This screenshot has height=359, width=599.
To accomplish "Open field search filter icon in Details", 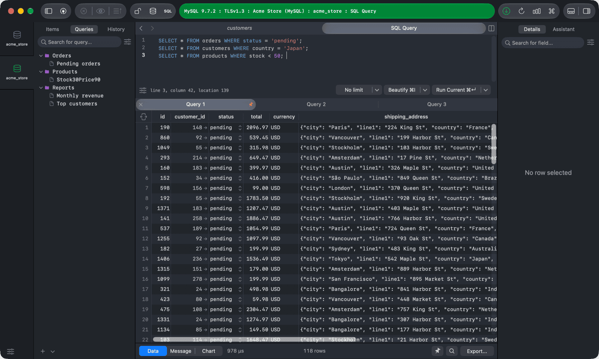I will tap(591, 43).
